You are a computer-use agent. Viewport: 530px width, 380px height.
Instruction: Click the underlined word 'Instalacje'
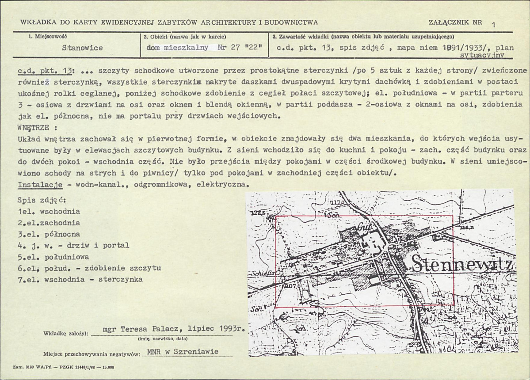click(40, 185)
